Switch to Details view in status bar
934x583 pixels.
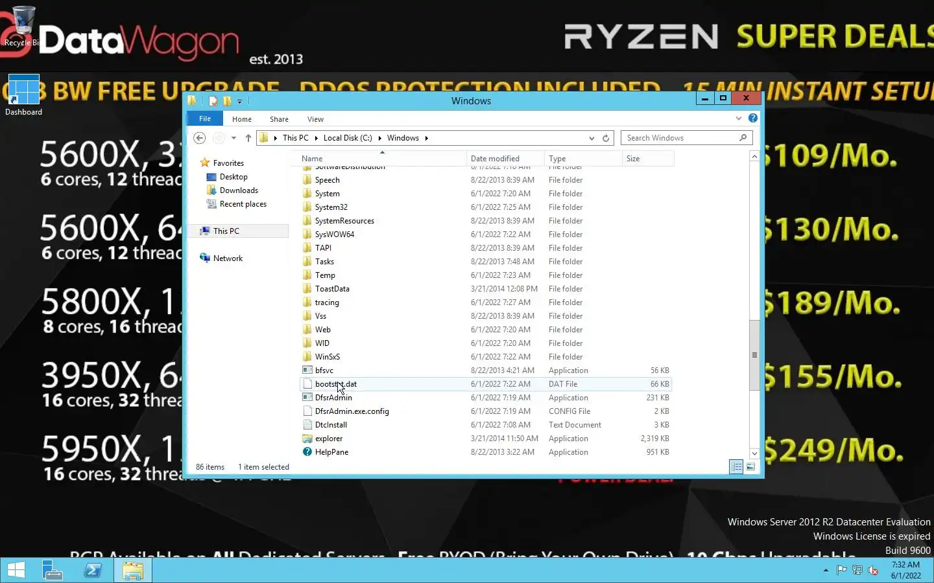tap(736, 466)
